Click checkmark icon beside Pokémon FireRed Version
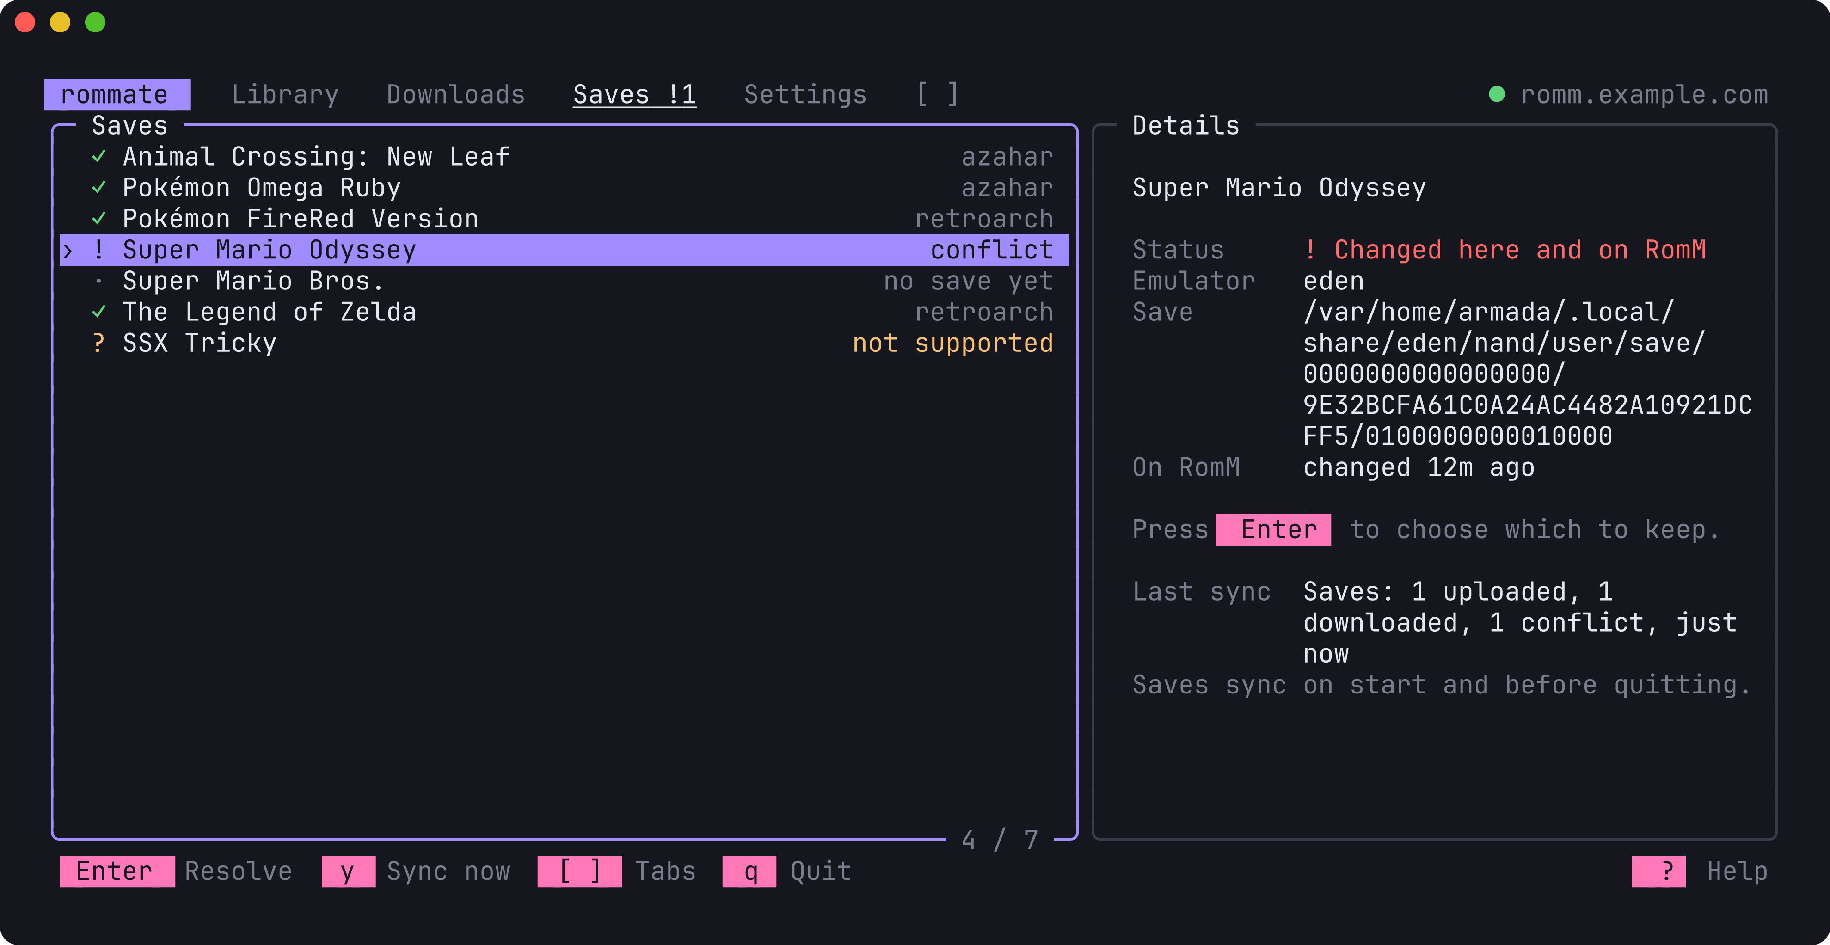Viewport: 1830px width, 945px height. [99, 219]
